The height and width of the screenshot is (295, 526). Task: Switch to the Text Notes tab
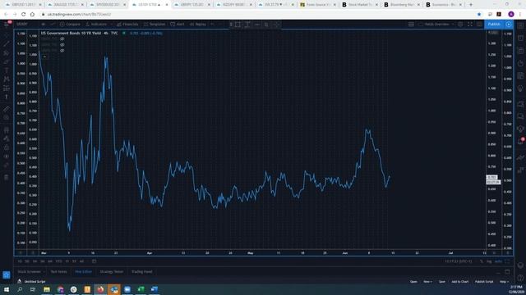[x=58, y=271]
